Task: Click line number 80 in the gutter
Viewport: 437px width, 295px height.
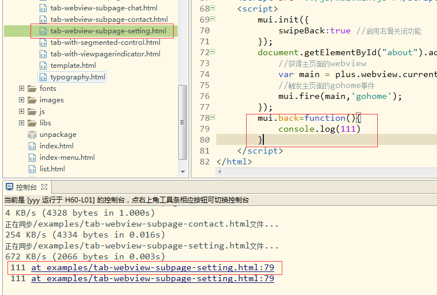Action: [205, 140]
